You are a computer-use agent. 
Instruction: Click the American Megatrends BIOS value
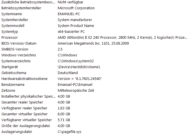(x=93, y=43)
